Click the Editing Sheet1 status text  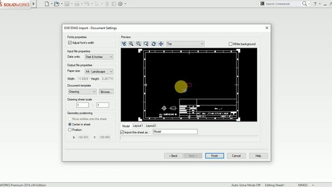point(274,185)
